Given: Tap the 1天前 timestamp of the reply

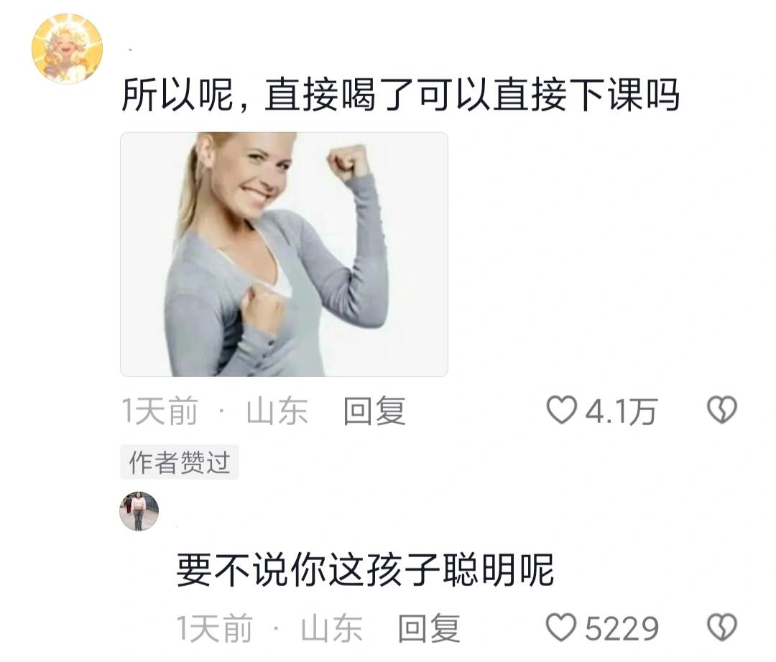Looking at the screenshot, I should 215,628.
